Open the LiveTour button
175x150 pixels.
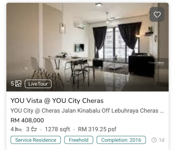click(38, 84)
